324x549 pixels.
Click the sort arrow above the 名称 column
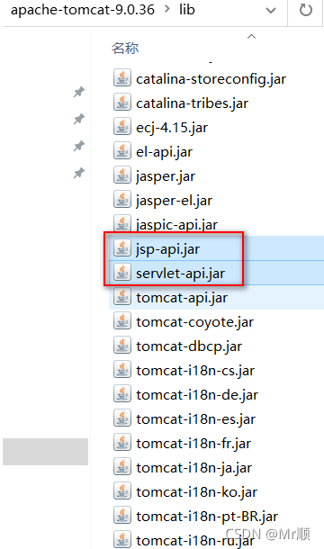coord(251,36)
